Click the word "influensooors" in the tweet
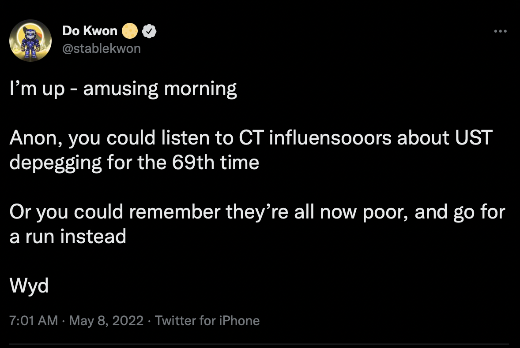This screenshot has width=520, height=348. click(330, 137)
